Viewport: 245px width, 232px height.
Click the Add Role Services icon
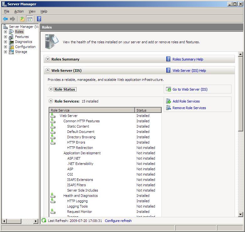point(168,101)
